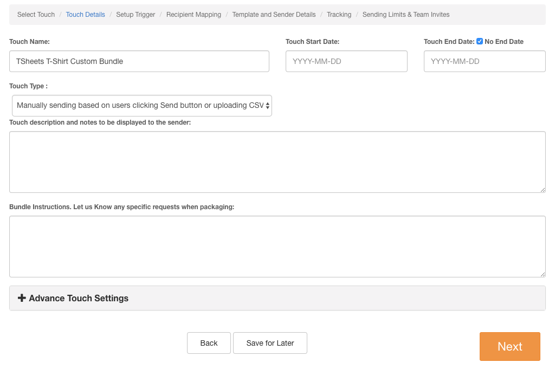Click the Back button
This screenshot has width=555, height=369.
[209, 343]
